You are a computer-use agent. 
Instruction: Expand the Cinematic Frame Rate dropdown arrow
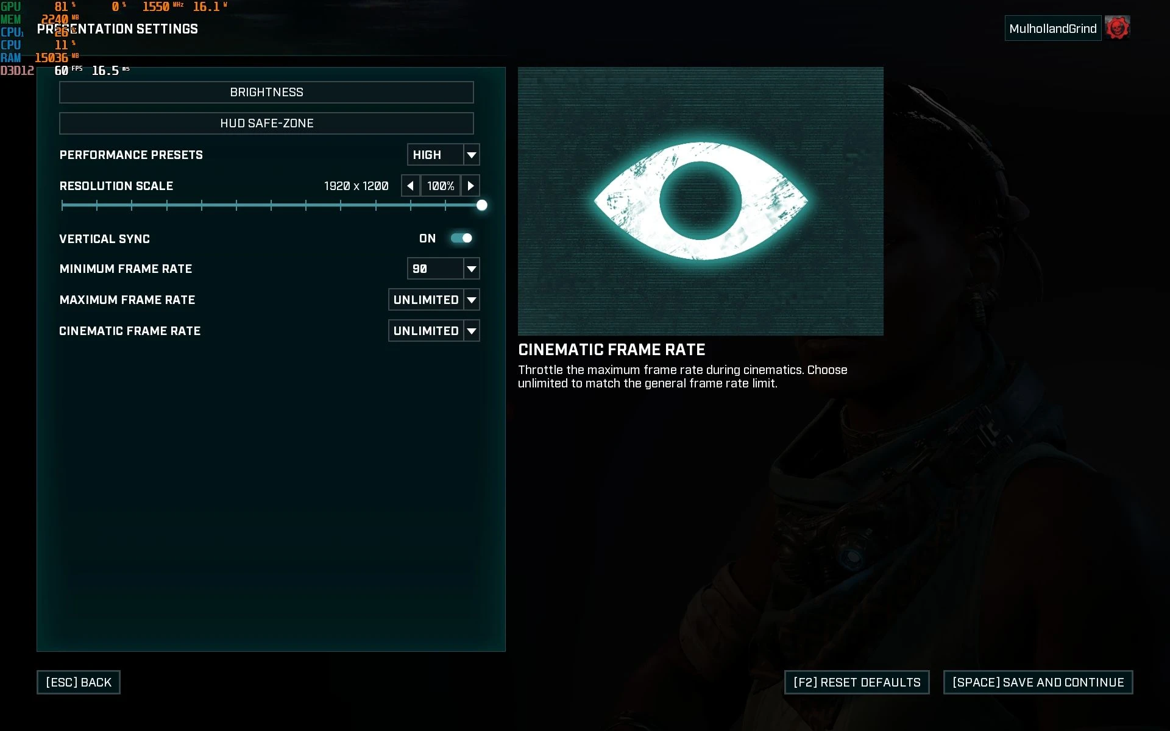(472, 331)
